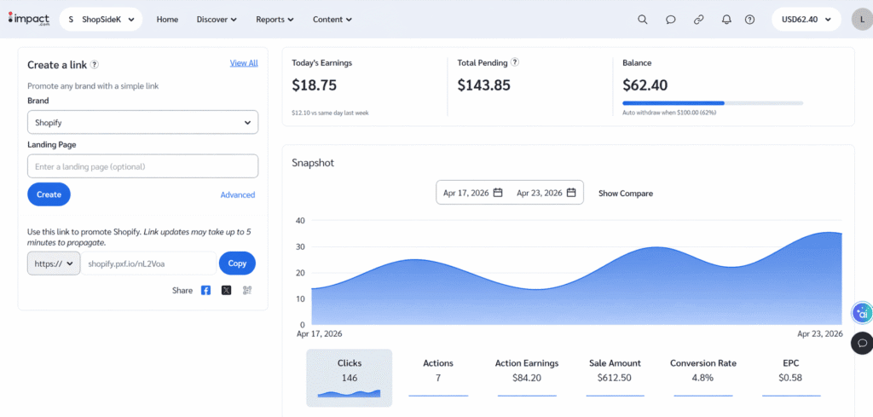Expand the Content menu
Viewport: 873px width, 417px height.
coord(332,20)
